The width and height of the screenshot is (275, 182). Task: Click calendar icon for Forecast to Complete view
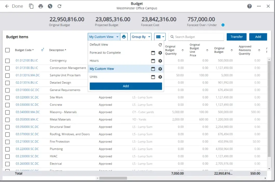tap(153, 53)
